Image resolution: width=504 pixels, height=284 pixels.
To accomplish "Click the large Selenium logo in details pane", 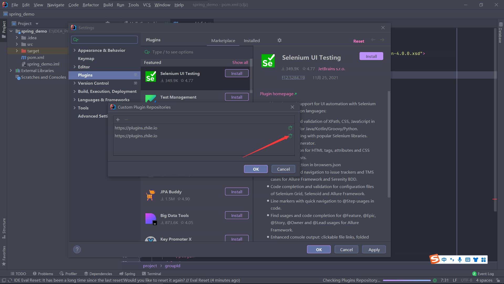I will tap(268, 61).
